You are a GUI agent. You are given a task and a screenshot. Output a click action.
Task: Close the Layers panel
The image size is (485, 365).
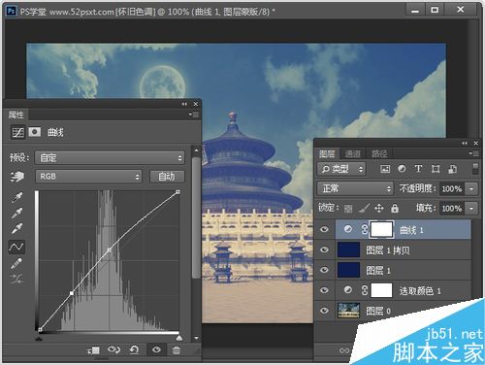476,143
